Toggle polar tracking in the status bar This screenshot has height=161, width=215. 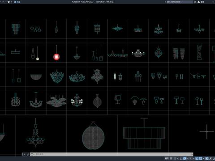pos(185,158)
